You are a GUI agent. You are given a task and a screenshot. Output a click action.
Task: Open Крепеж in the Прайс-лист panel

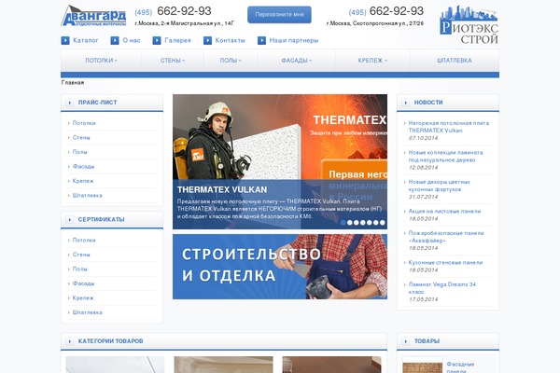coord(83,181)
